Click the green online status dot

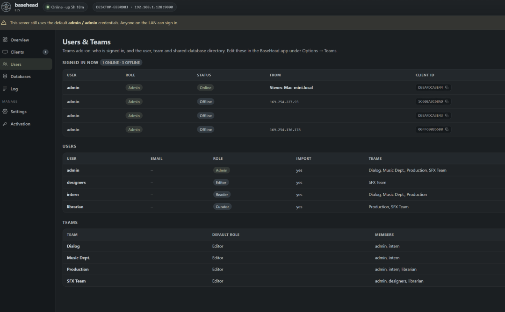48,7
